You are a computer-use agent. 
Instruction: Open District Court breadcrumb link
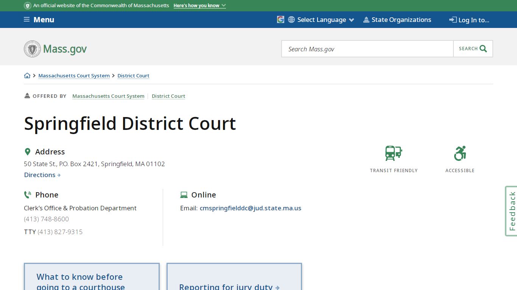coord(133,76)
